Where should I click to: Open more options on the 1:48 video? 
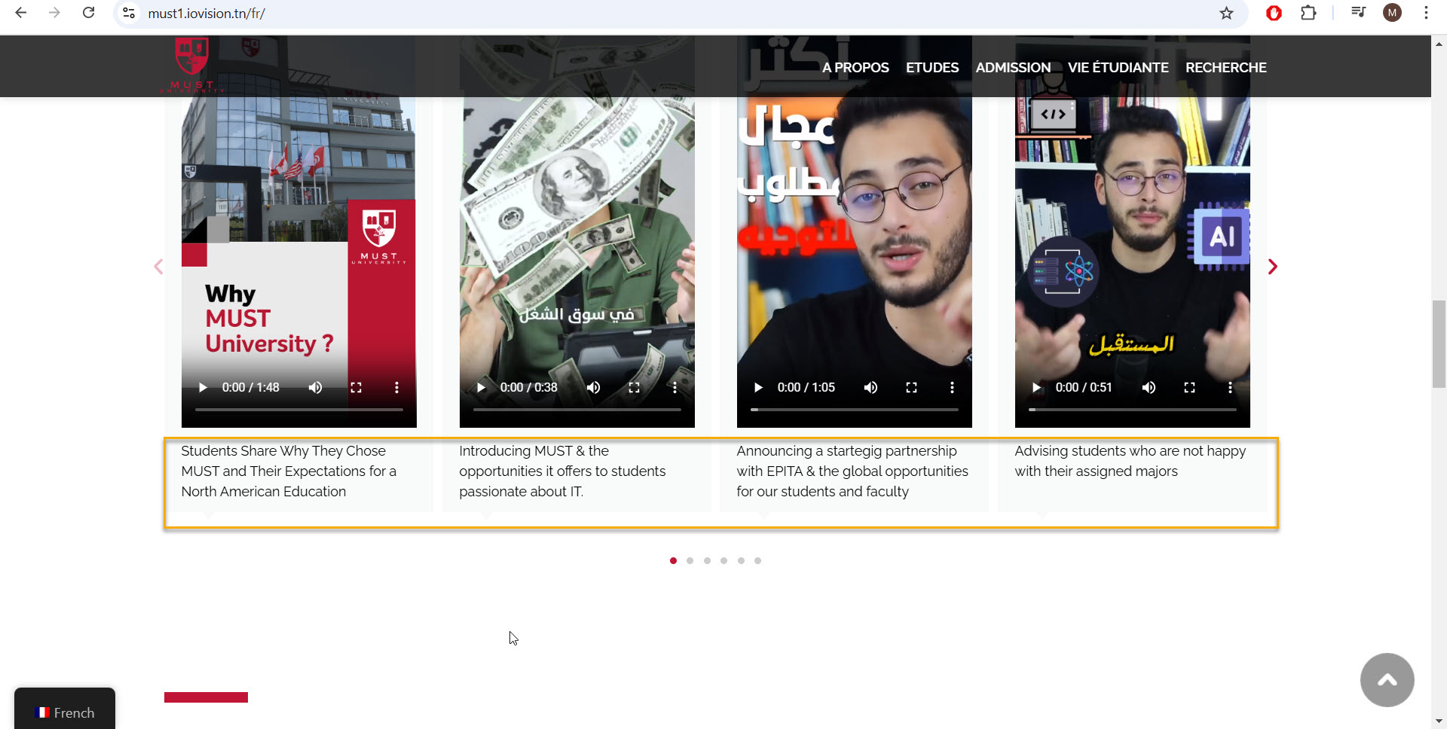396,387
